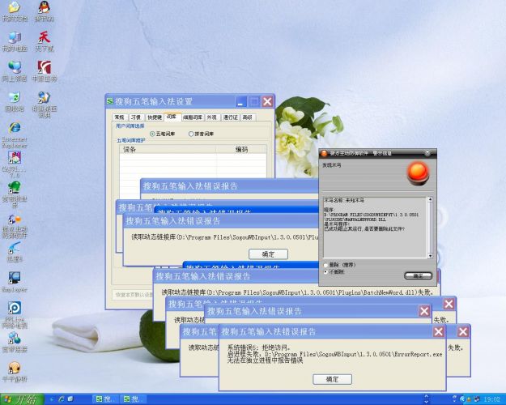Click the orange logo in security alert title bar
The width and height of the screenshot is (506, 405).
[324, 153]
